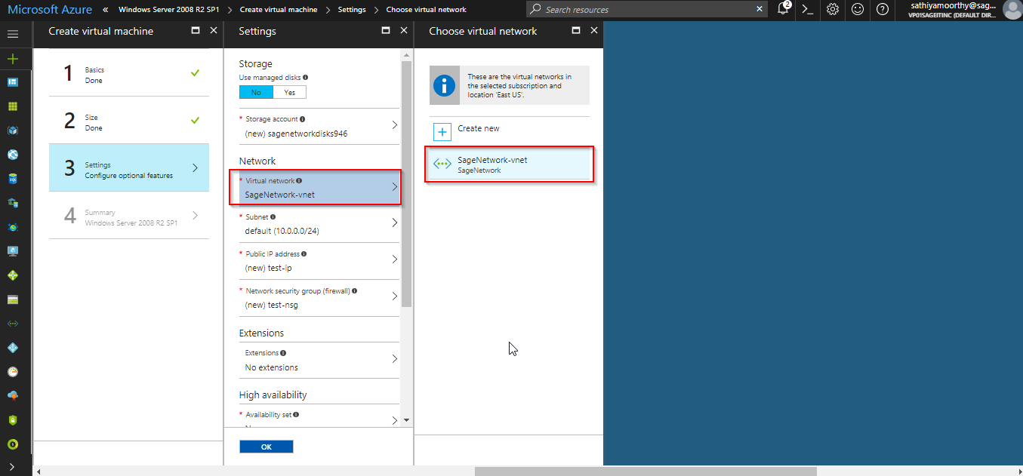Open the notifications bell icon
The width and height of the screenshot is (1023, 476).
[783, 10]
